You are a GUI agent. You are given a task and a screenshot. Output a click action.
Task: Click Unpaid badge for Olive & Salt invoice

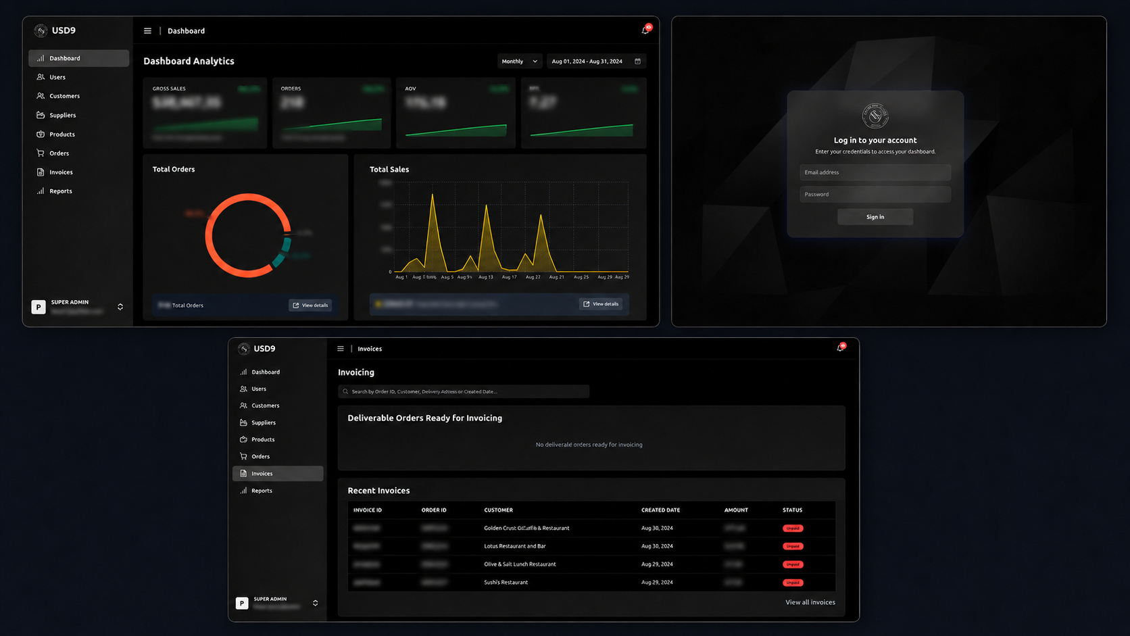(x=793, y=564)
